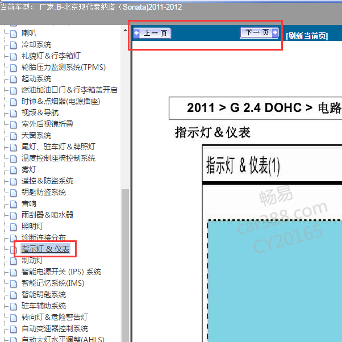Click document icon beside 驻车辅助系统
This screenshot has width=342, height=342.
[14, 306]
